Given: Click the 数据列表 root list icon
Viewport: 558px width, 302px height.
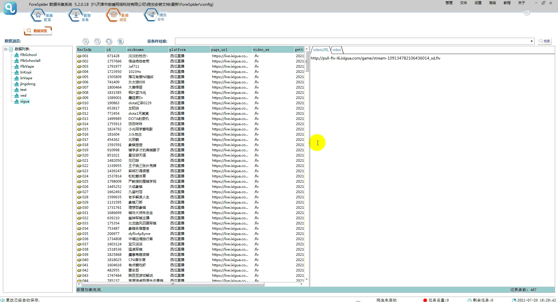Looking at the screenshot, I should pyautogui.click(x=11, y=49).
